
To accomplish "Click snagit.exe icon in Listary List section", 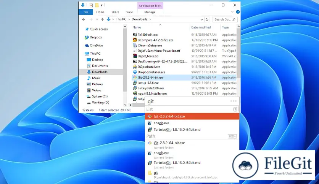I will coord(150,123).
